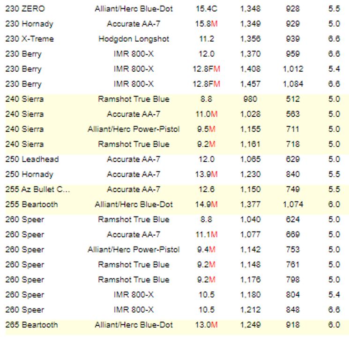
Task: Select the velocity value "1,212"
Action: click(x=250, y=310)
